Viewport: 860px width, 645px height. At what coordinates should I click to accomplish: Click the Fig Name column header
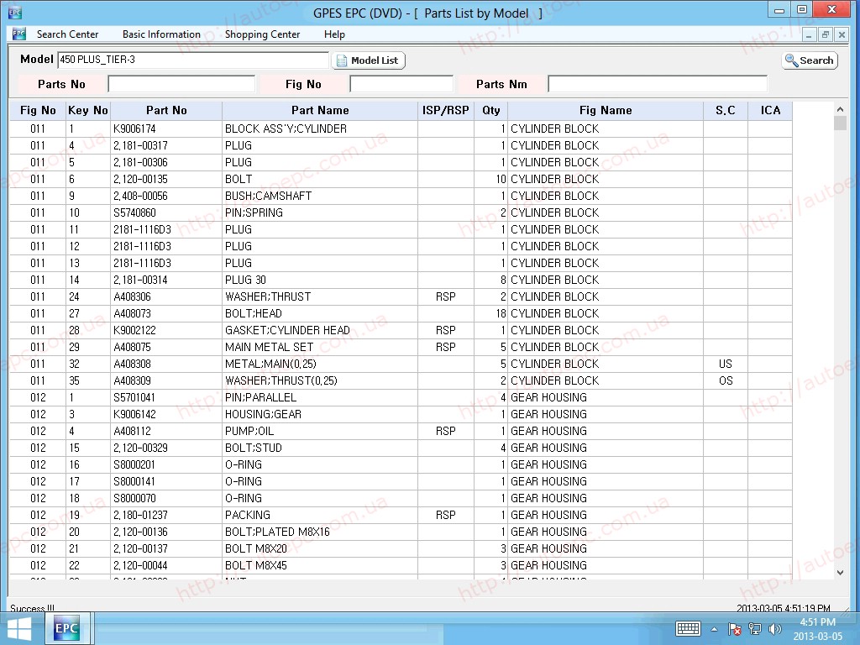[606, 110]
